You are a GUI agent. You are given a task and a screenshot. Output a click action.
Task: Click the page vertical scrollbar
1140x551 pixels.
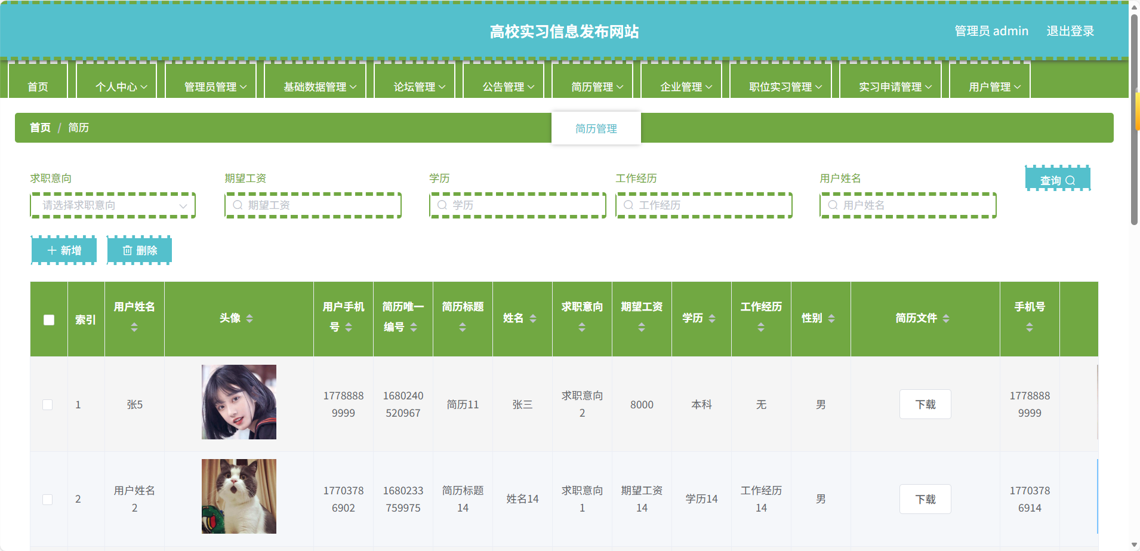click(1134, 119)
